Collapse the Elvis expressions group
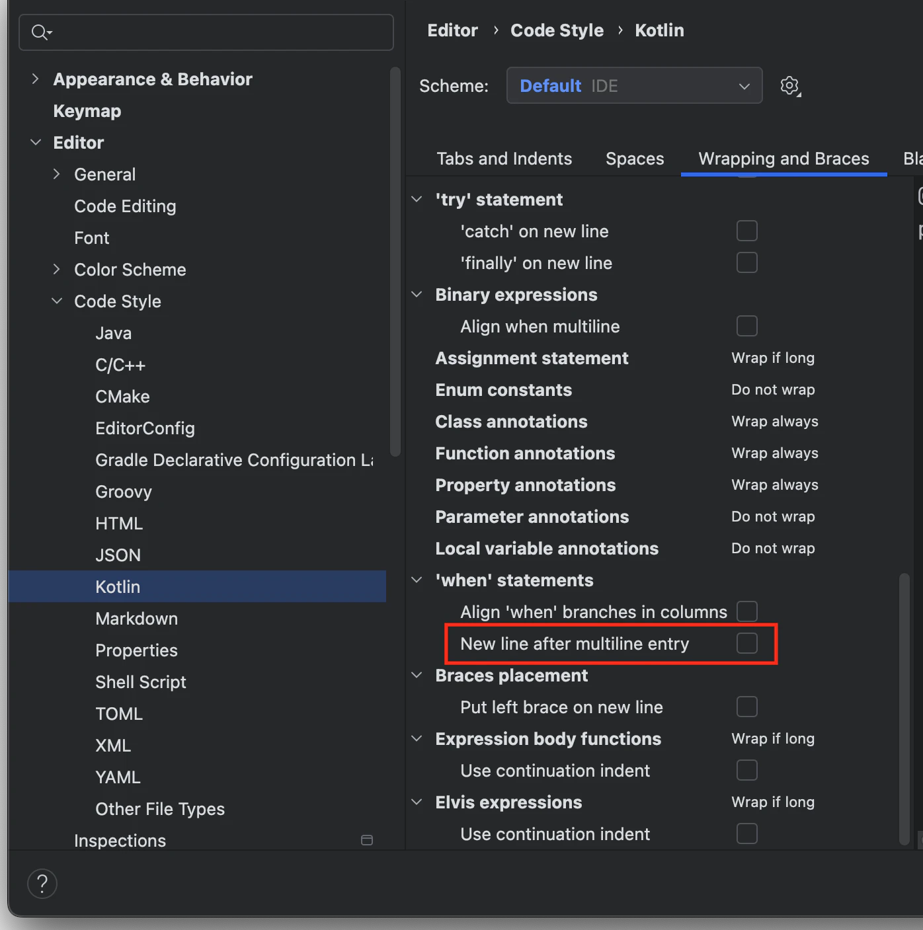Screen dimensions: 923x930 point(417,802)
